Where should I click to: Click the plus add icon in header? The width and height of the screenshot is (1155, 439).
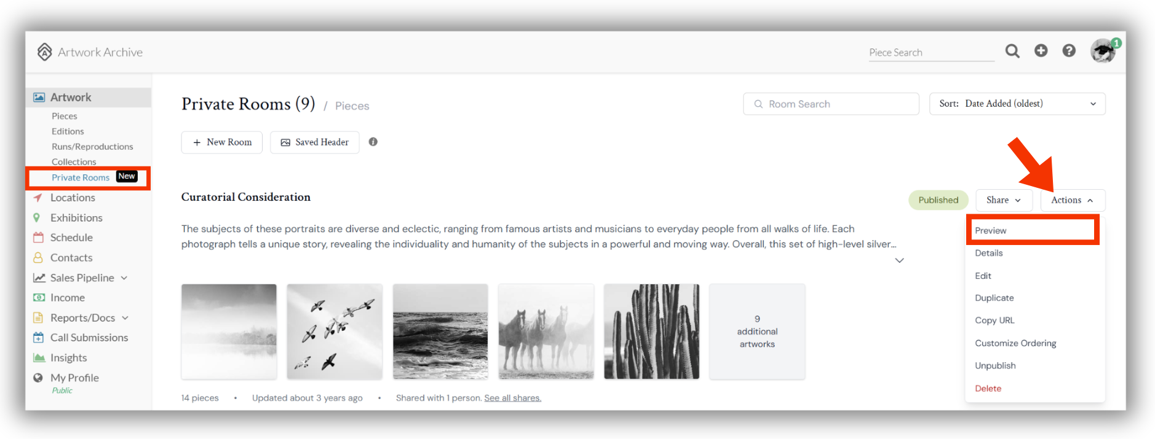pos(1041,51)
